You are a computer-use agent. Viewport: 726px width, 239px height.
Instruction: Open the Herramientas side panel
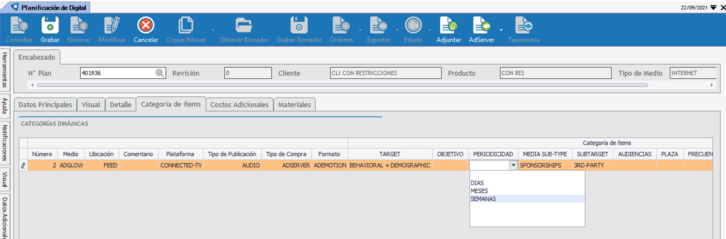[x=4, y=69]
